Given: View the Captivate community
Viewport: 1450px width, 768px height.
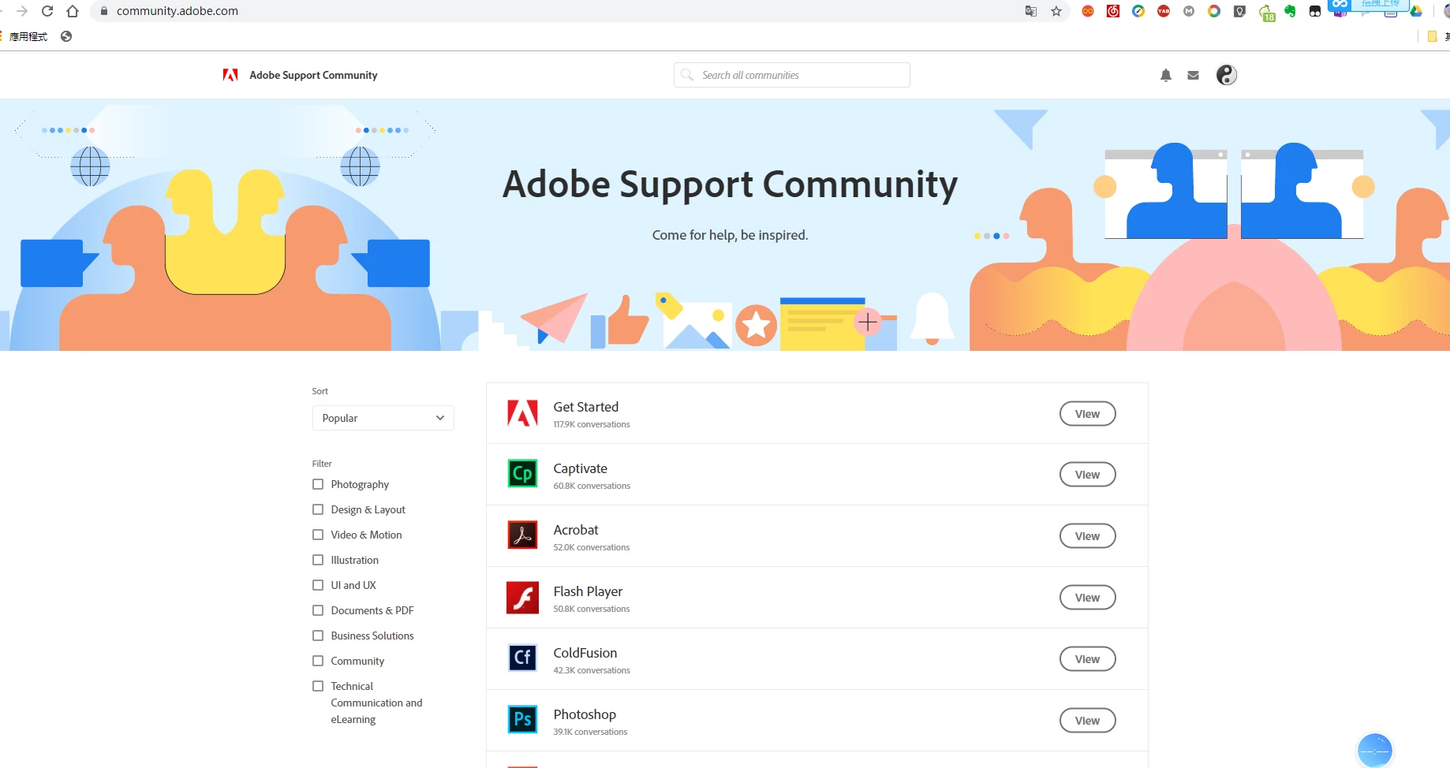Looking at the screenshot, I should pyautogui.click(x=1087, y=475).
